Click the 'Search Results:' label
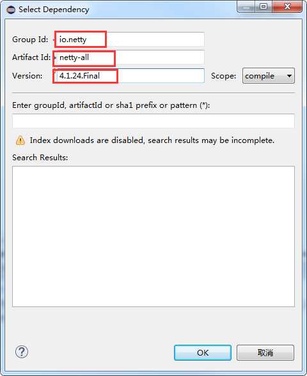This screenshot has height=376, width=307. [40, 158]
